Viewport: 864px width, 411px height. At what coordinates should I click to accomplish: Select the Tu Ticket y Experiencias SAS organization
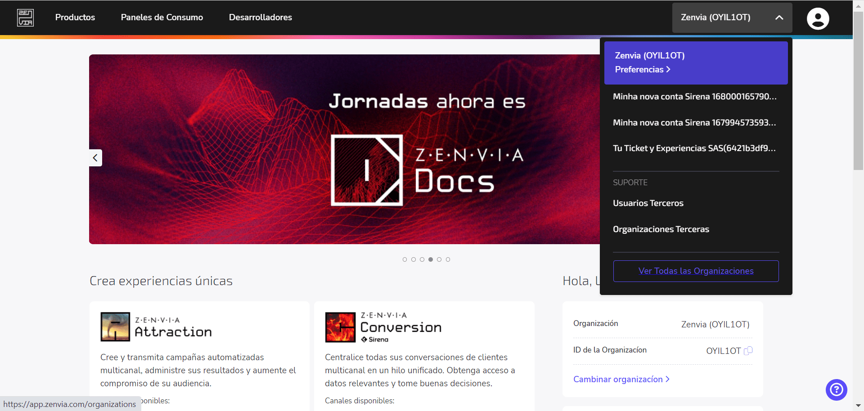coord(694,148)
